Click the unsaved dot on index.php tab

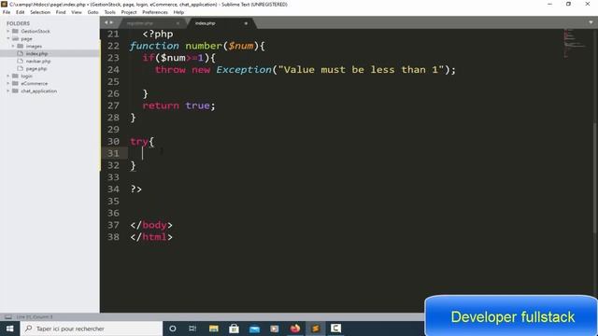(246, 23)
